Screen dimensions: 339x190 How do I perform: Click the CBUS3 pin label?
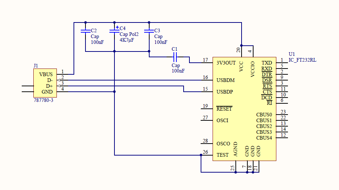click(264, 132)
